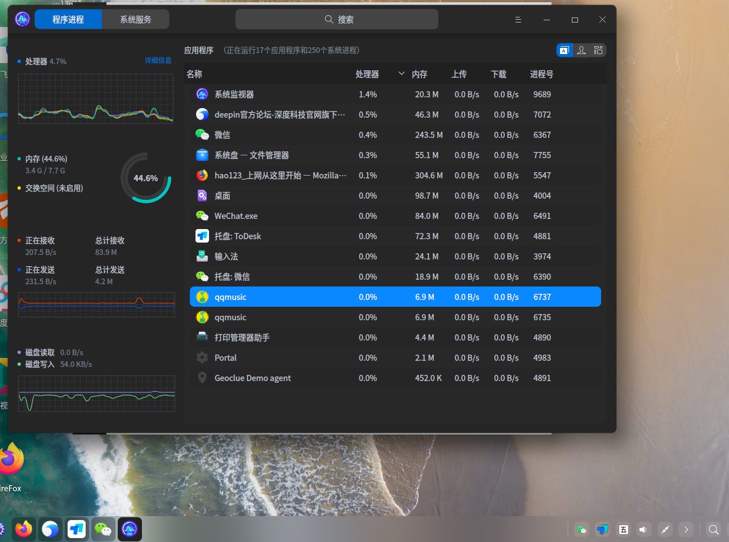Click the 系统监视器 row icon in the process list

tap(202, 95)
